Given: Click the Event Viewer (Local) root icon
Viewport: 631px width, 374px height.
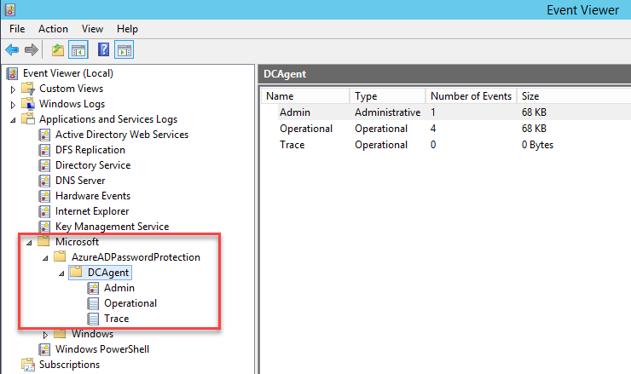Looking at the screenshot, I should click(13, 73).
